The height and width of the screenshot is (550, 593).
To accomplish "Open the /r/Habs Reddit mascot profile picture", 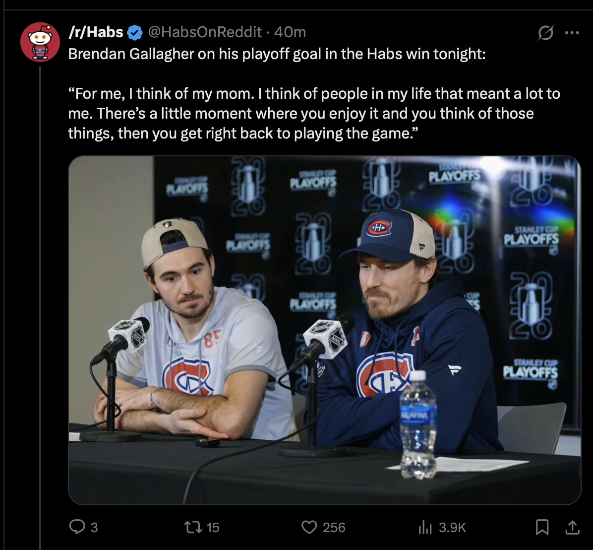I will click(x=40, y=42).
